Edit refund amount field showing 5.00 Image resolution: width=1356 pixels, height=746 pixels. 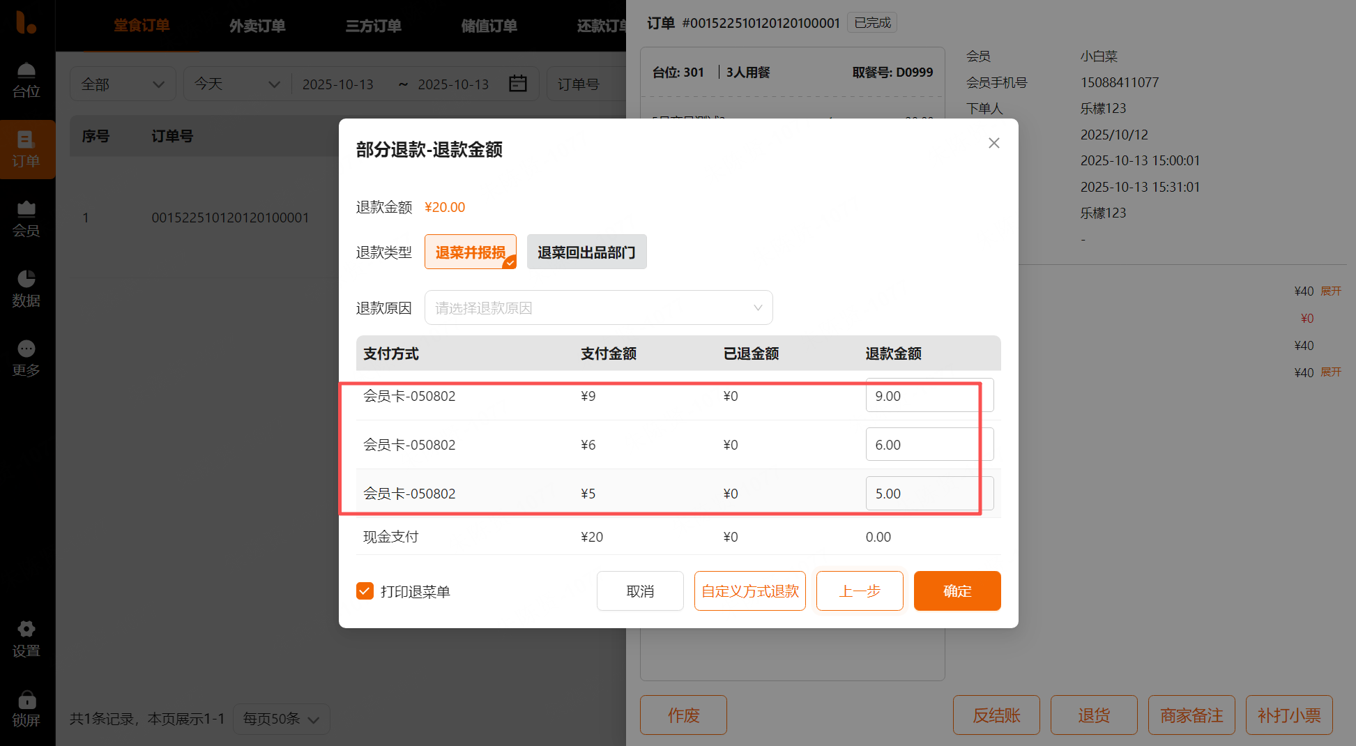(929, 493)
